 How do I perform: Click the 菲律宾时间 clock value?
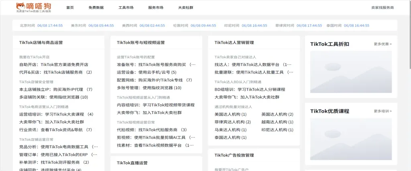309,25
